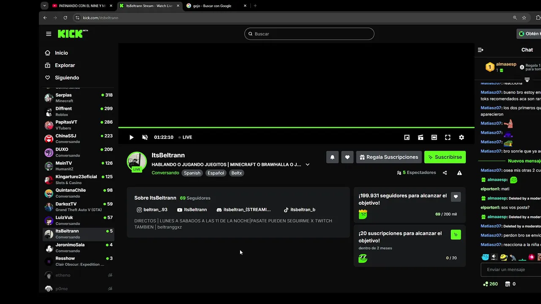Open channel points 260 icon
Viewport: 541px width, 304px height.
(490, 284)
